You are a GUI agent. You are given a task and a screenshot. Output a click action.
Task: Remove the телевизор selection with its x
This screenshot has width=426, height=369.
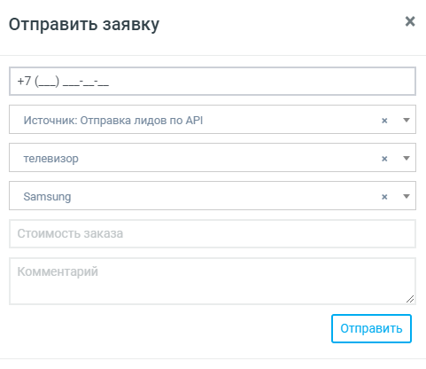[384, 159]
